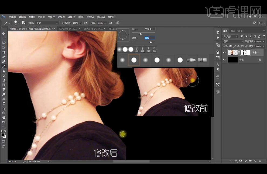Image resolution: width=267 pixels, height=174 pixels.
Task: Switch to the 通道 panel tab
Action: 233,31
